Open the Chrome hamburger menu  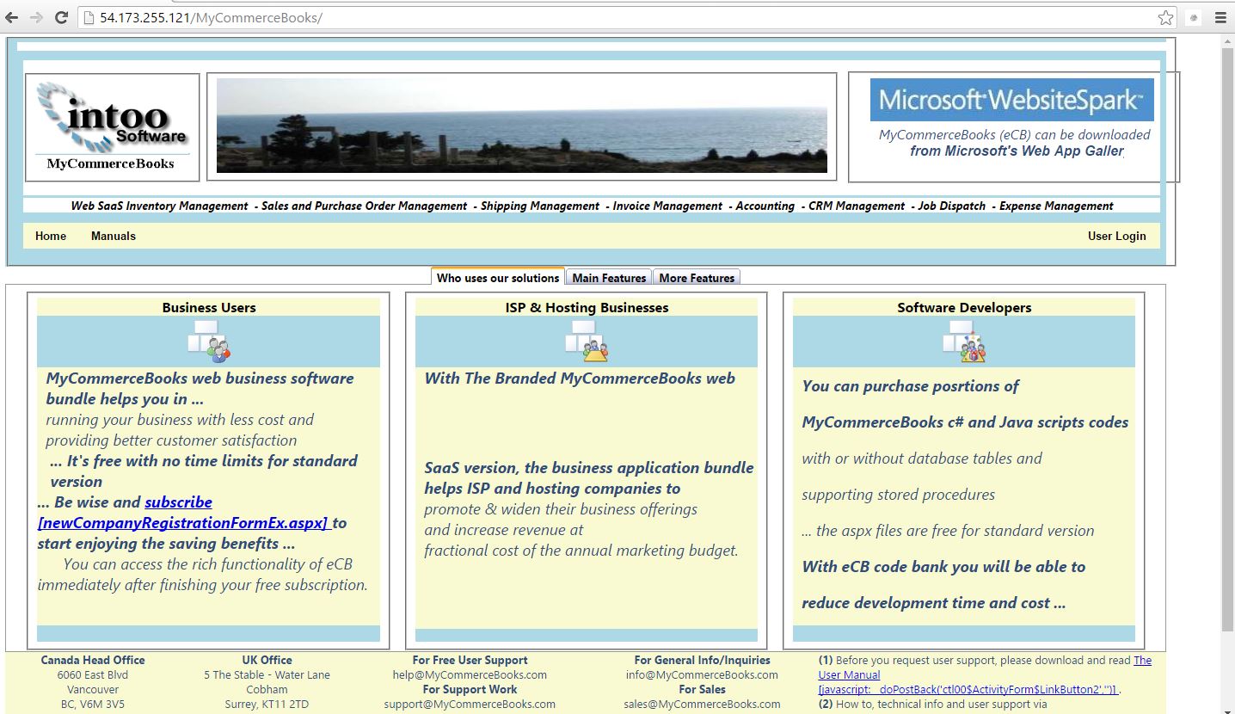[x=1220, y=17]
